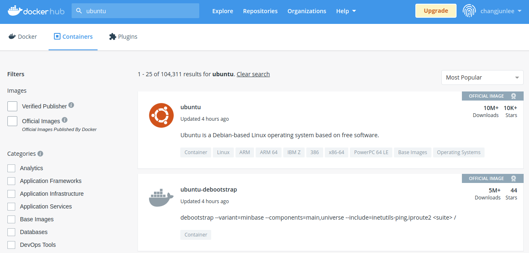Click the Linux tag on ubuntu card

(223, 152)
